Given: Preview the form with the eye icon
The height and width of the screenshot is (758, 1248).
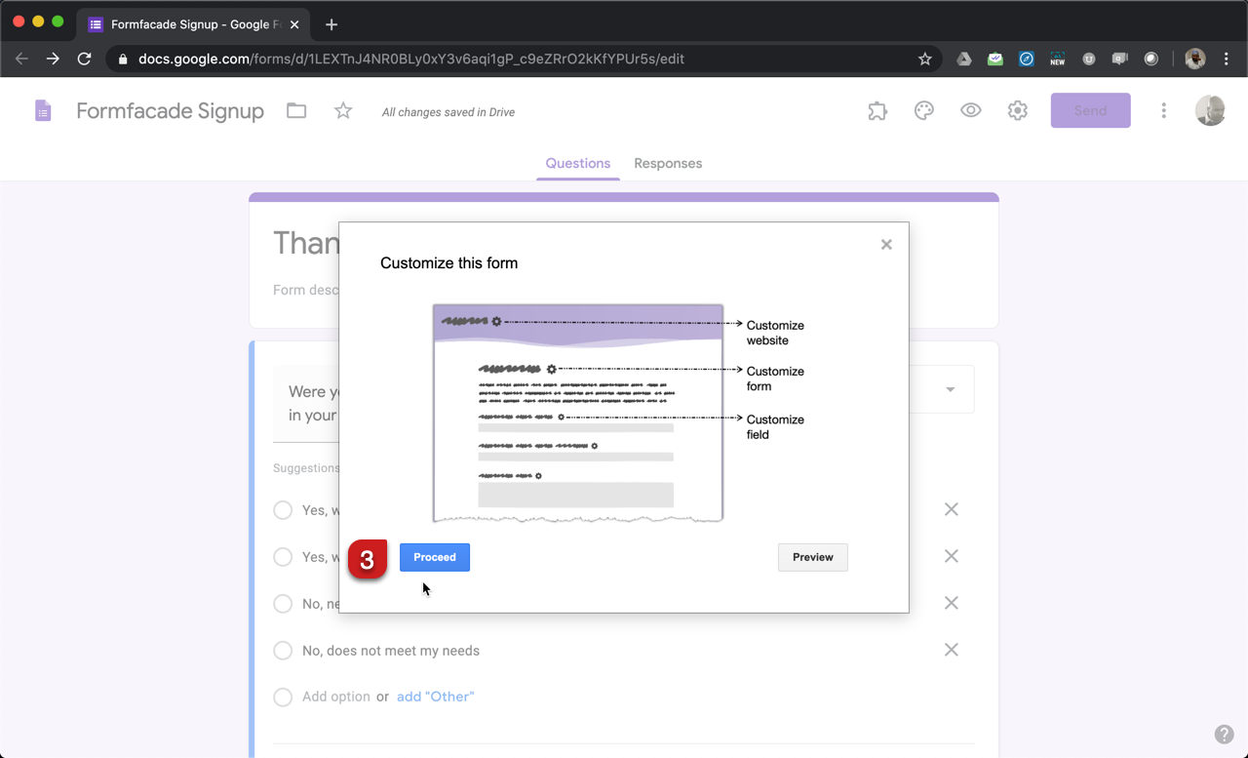Looking at the screenshot, I should pos(970,110).
